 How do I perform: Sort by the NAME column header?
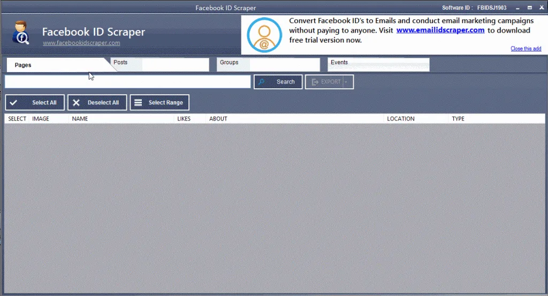pyautogui.click(x=80, y=119)
